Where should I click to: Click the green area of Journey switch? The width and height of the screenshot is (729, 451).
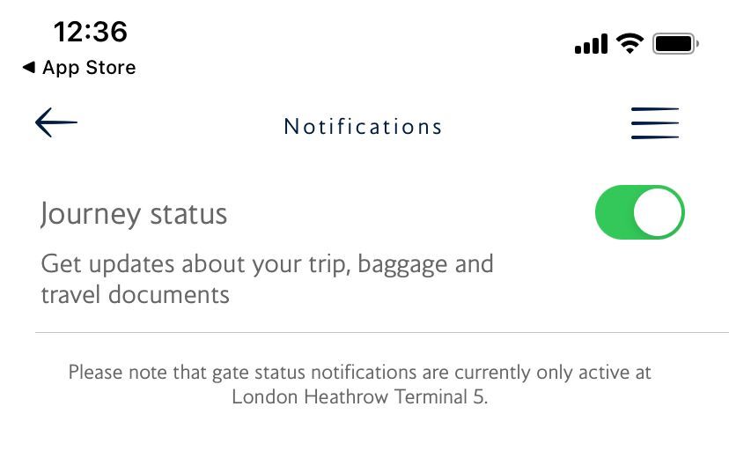click(x=615, y=212)
